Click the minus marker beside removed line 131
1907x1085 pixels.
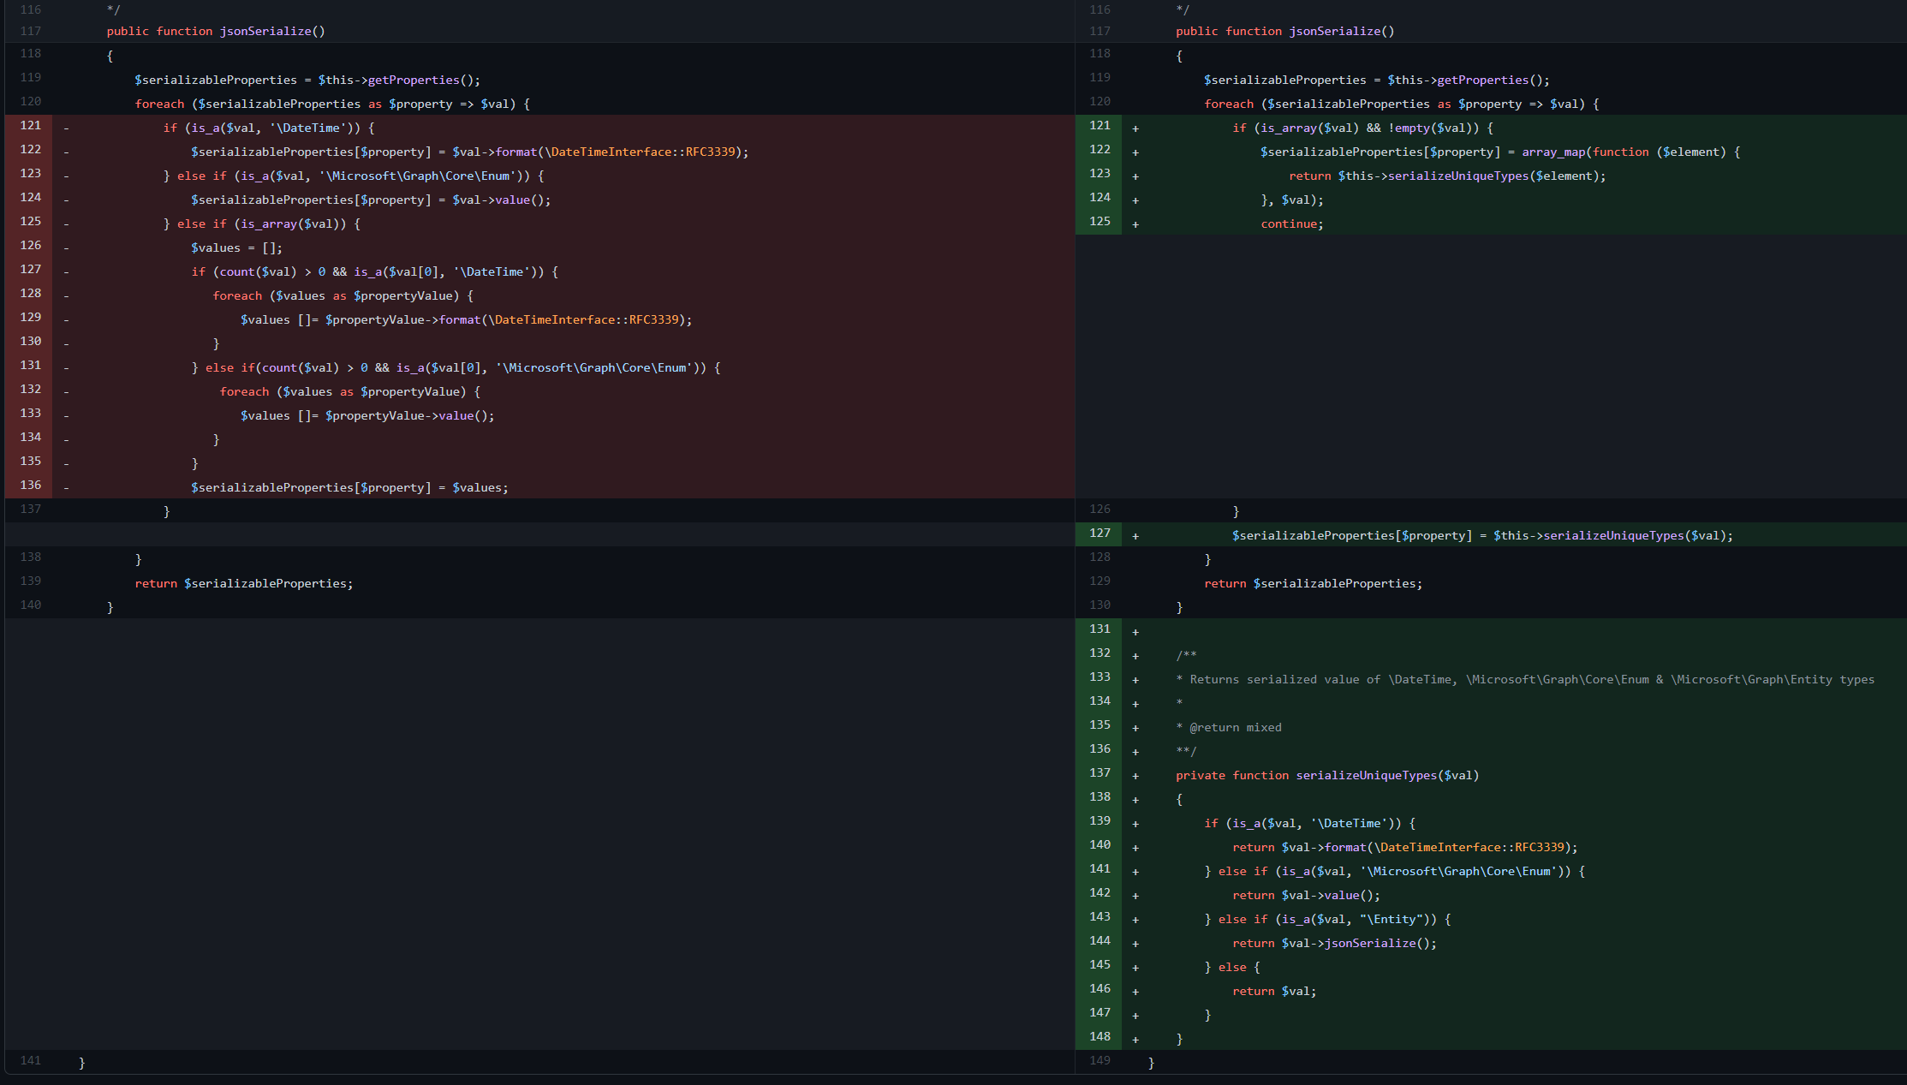coord(67,368)
